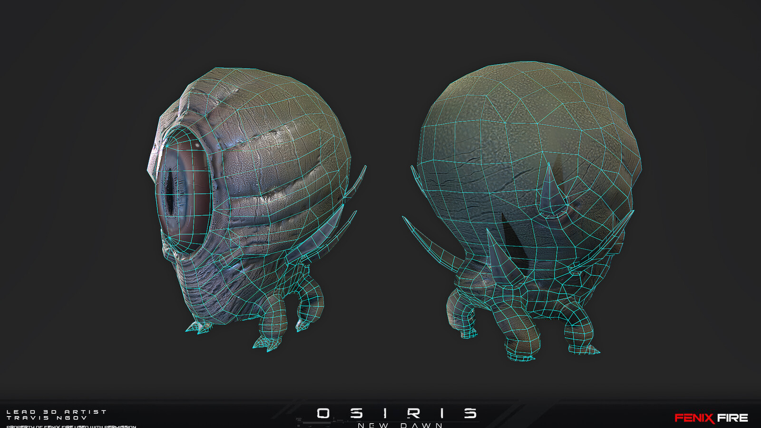
Task: Click the red and white FENIX FIRE logo
Action: tap(711, 418)
